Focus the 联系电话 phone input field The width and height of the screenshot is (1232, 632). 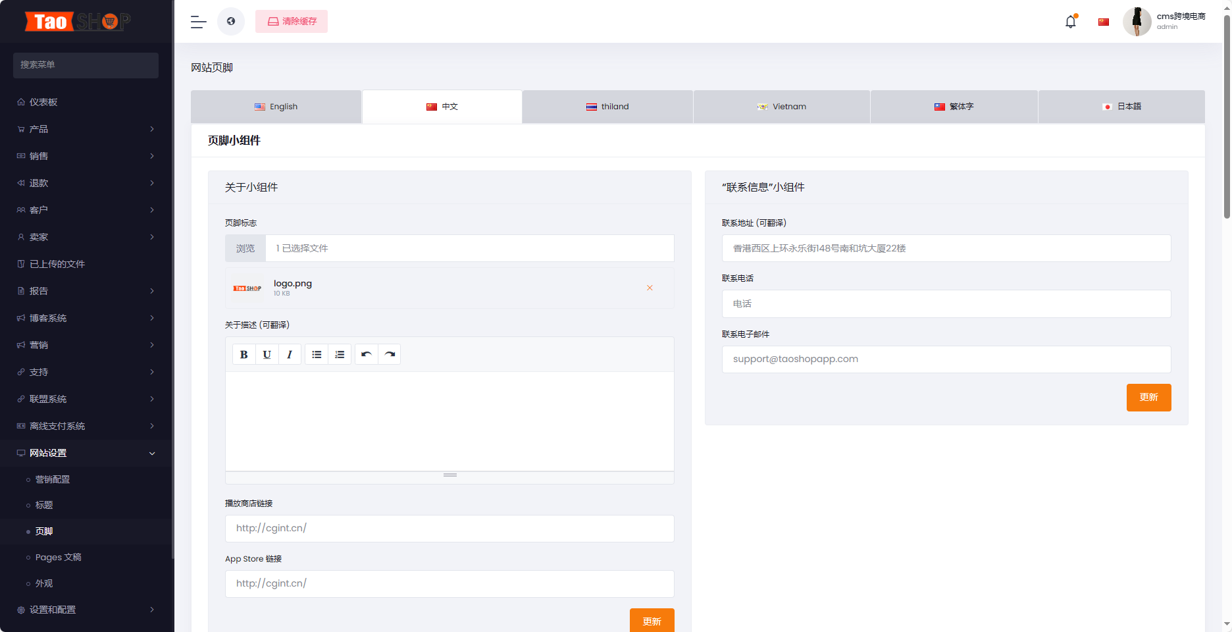[x=946, y=304]
